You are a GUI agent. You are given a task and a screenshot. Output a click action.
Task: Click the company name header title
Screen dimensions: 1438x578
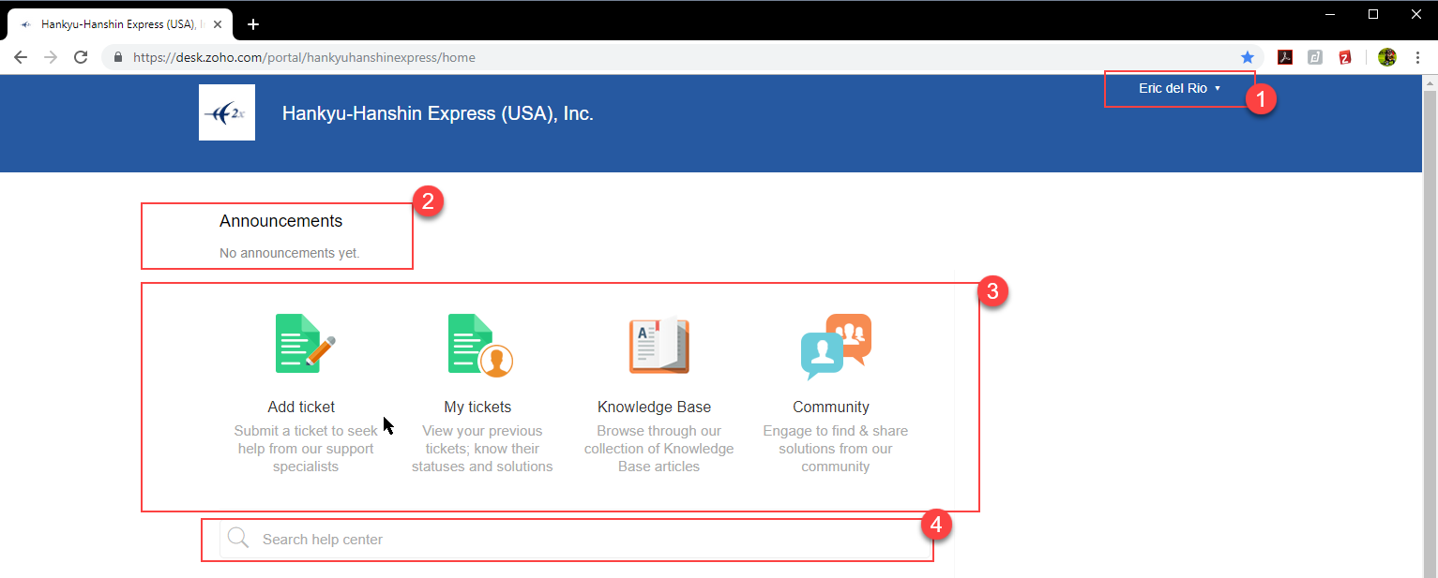(x=438, y=113)
